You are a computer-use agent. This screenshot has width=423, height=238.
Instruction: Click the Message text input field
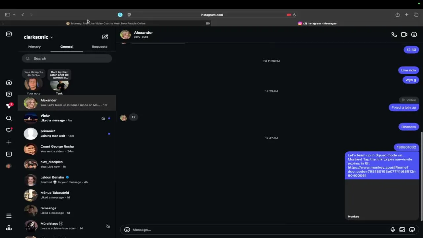(259, 230)
